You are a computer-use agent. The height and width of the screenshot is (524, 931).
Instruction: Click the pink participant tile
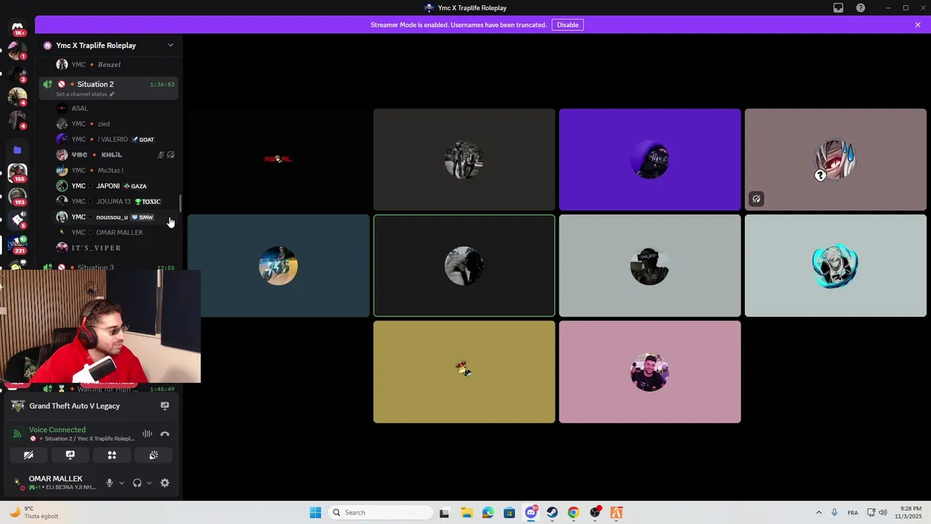(650, 372)
